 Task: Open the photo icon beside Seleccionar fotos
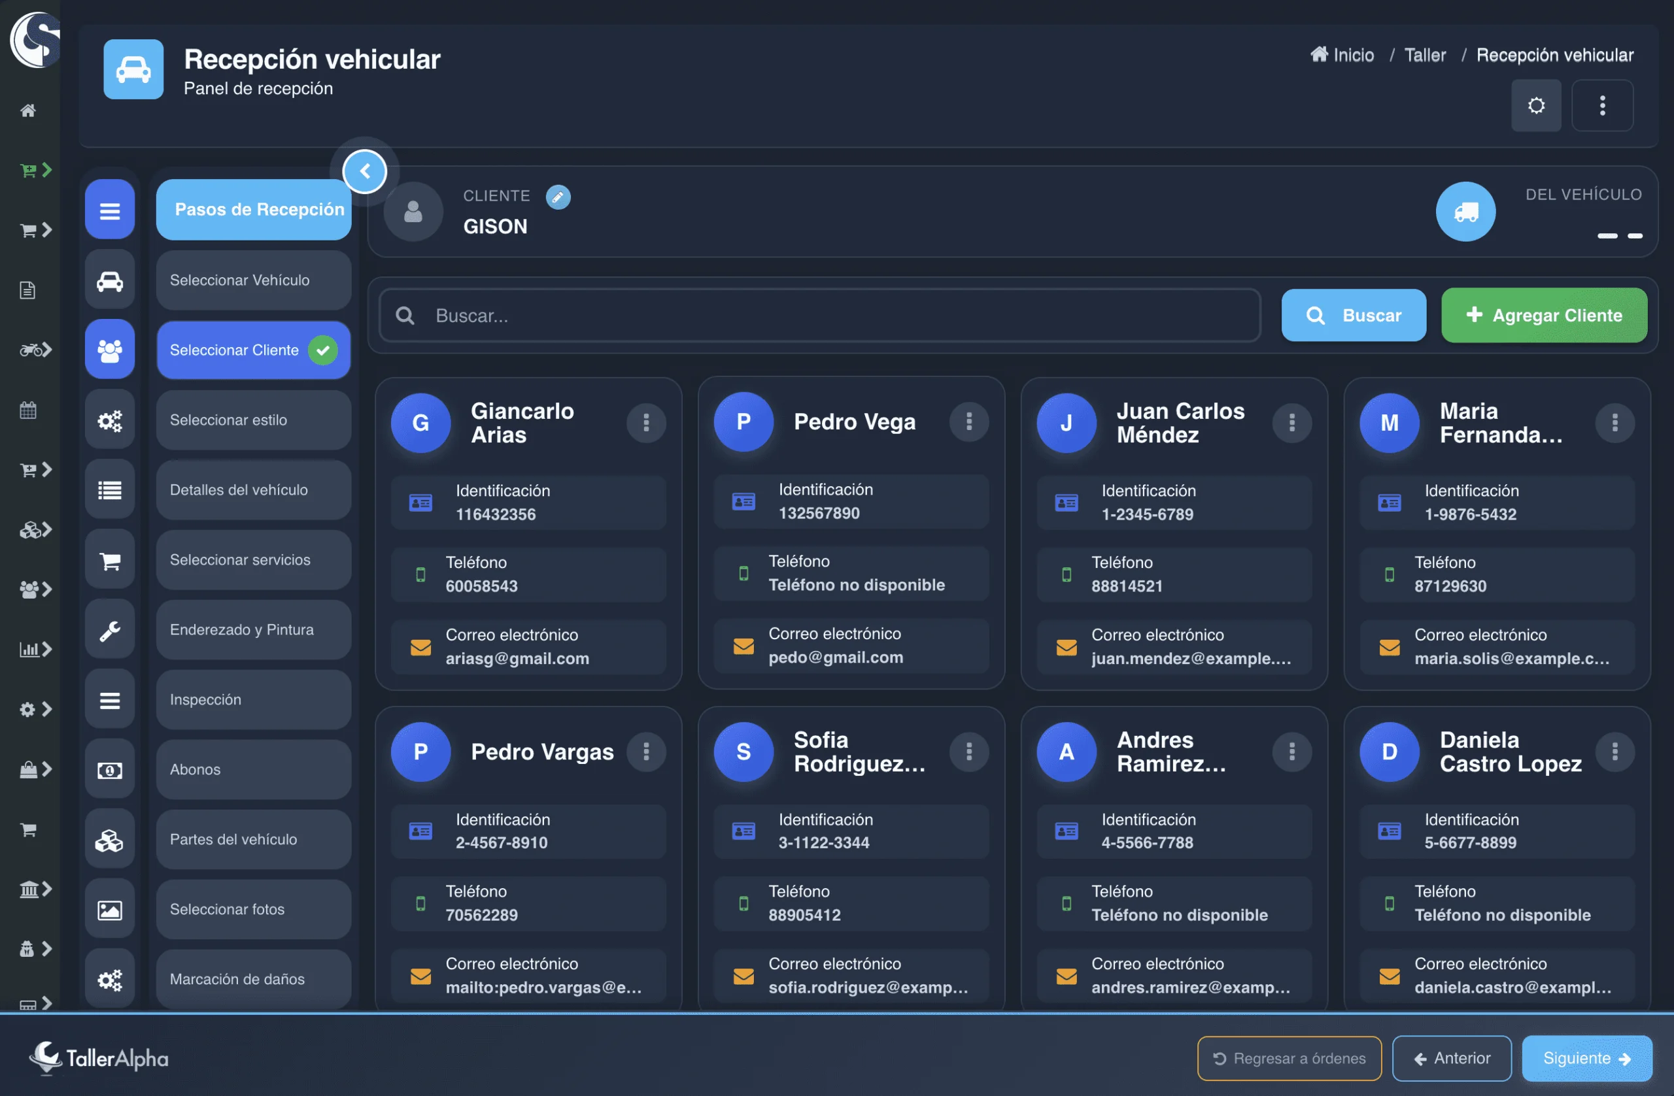click(x=109, y=908)
